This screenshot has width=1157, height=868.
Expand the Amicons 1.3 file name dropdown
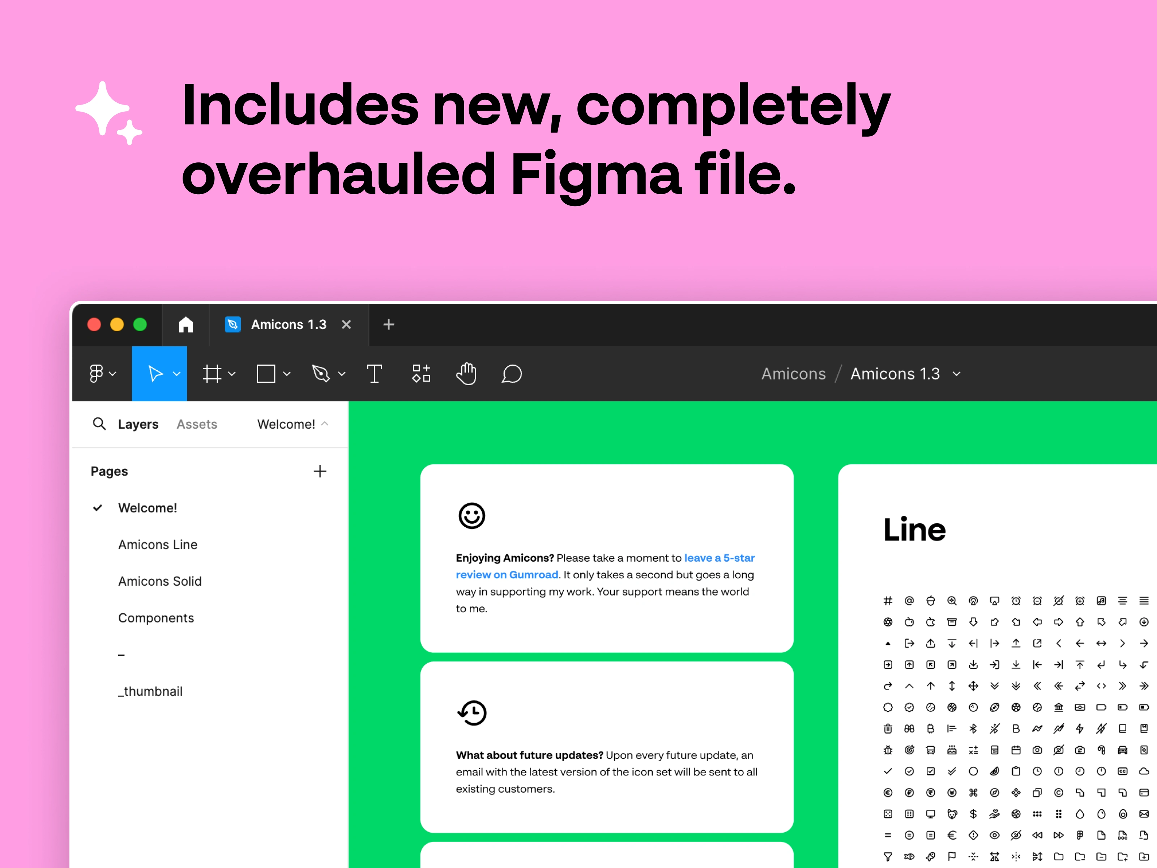(957, 374)
